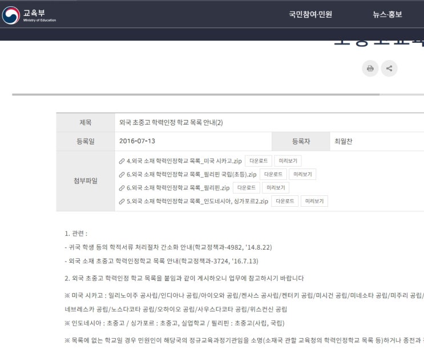Download the 필리핀 국립(초등).zip file
The height and width of the screenshot is (349, 424).
(273, 174)
